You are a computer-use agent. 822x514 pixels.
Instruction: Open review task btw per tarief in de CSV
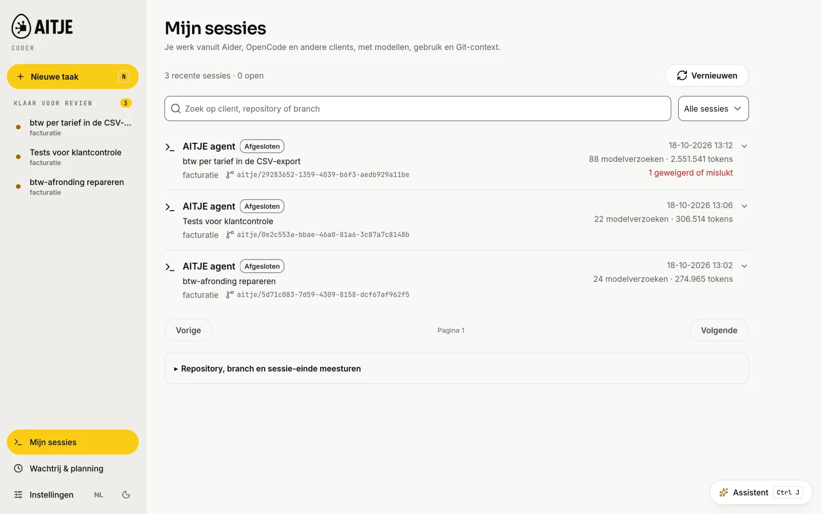(x=72, y=127)
